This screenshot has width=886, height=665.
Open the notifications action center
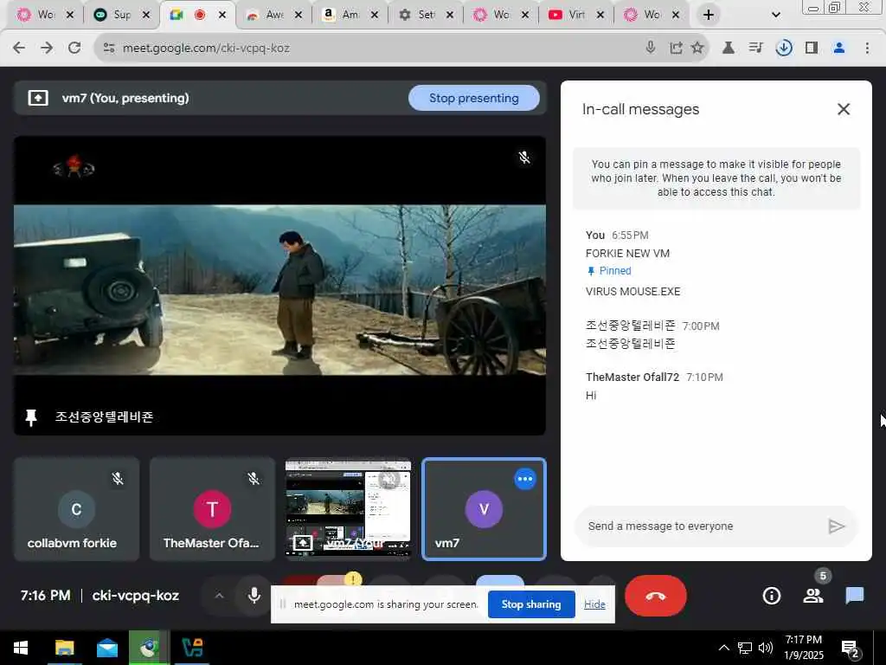850,649
